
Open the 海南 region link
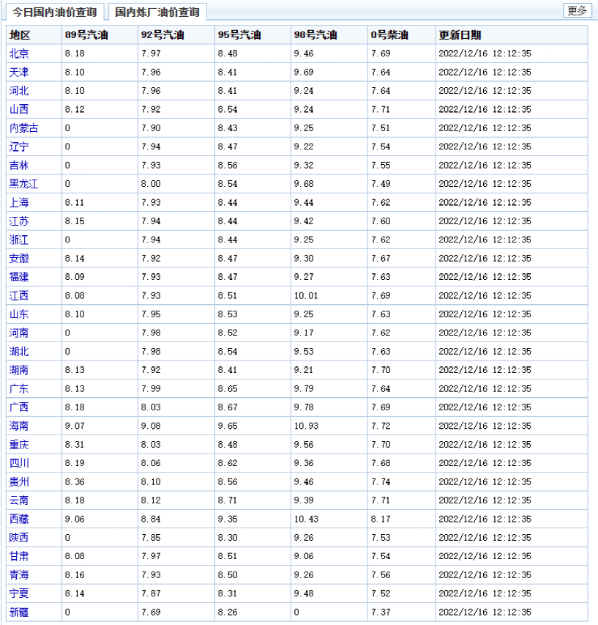[19, 426]
